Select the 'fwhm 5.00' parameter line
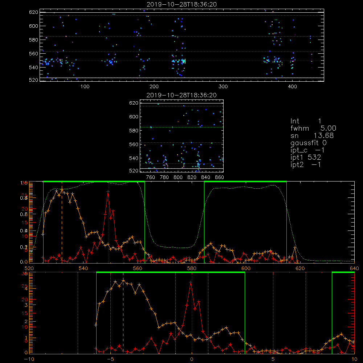Viewport: 363px width, 363px height. click(x=313, y=128)
